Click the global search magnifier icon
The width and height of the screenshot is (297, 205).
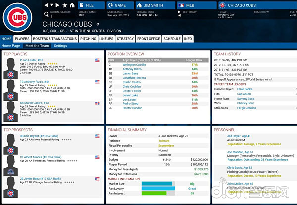coord(46,14)
